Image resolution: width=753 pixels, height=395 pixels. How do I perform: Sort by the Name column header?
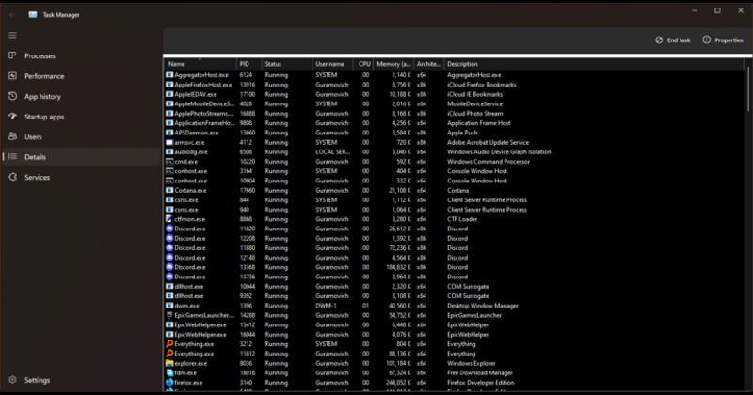200,64
